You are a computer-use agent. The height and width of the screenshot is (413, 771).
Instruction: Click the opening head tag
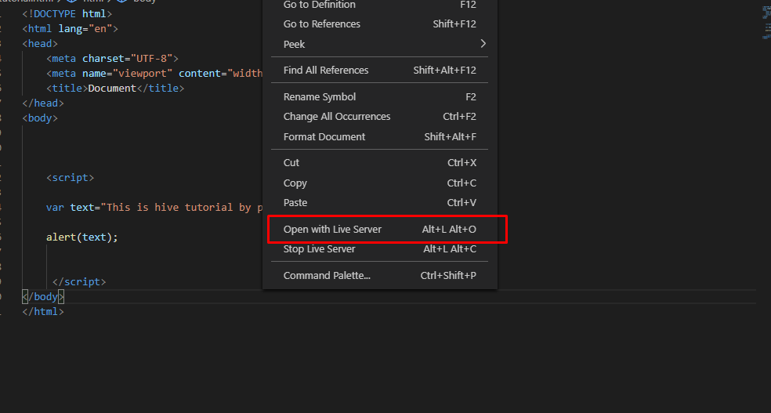pos(40,43)
